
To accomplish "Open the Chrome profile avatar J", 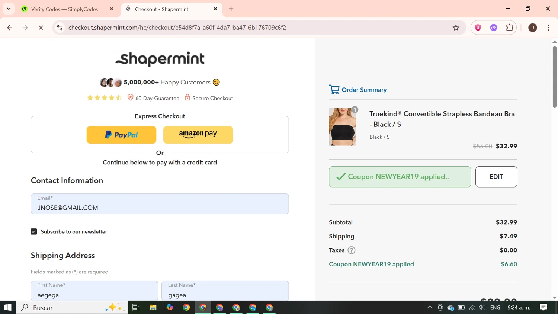I will [x=533, y=28].
